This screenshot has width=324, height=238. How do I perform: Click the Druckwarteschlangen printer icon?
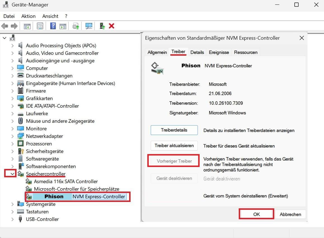point(20,76)
